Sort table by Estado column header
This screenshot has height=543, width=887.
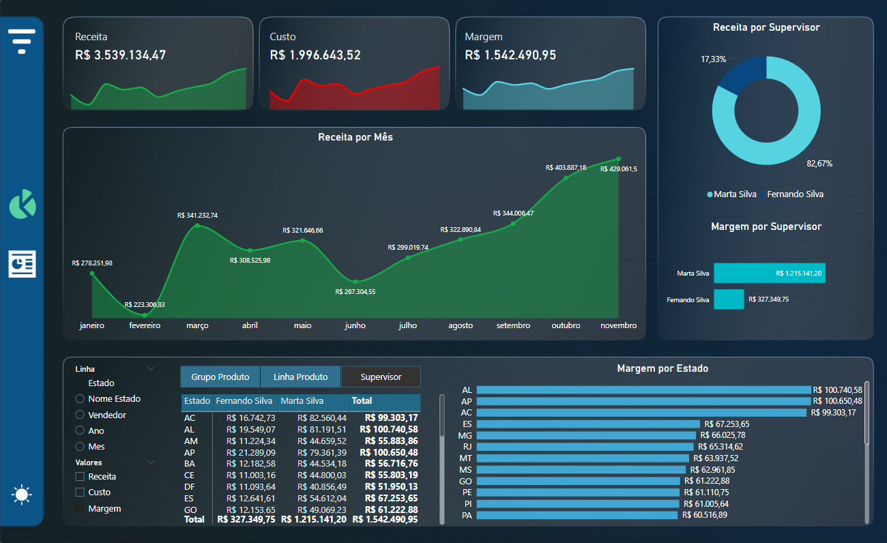[x=197, y=401]
